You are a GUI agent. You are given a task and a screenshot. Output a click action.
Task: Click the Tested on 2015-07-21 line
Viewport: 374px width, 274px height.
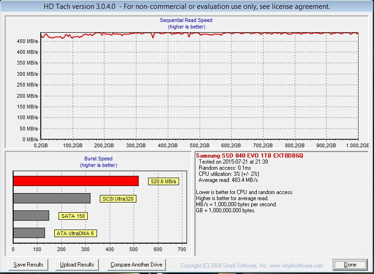click(233, 162)
